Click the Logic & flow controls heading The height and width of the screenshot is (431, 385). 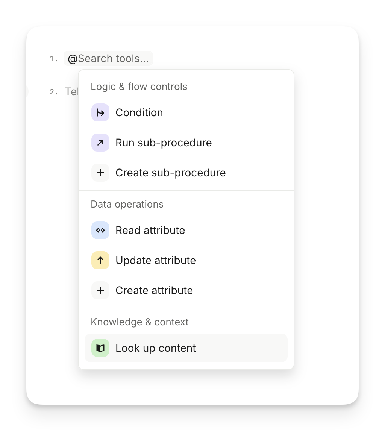pyautogui.click(x=139, y=87)
